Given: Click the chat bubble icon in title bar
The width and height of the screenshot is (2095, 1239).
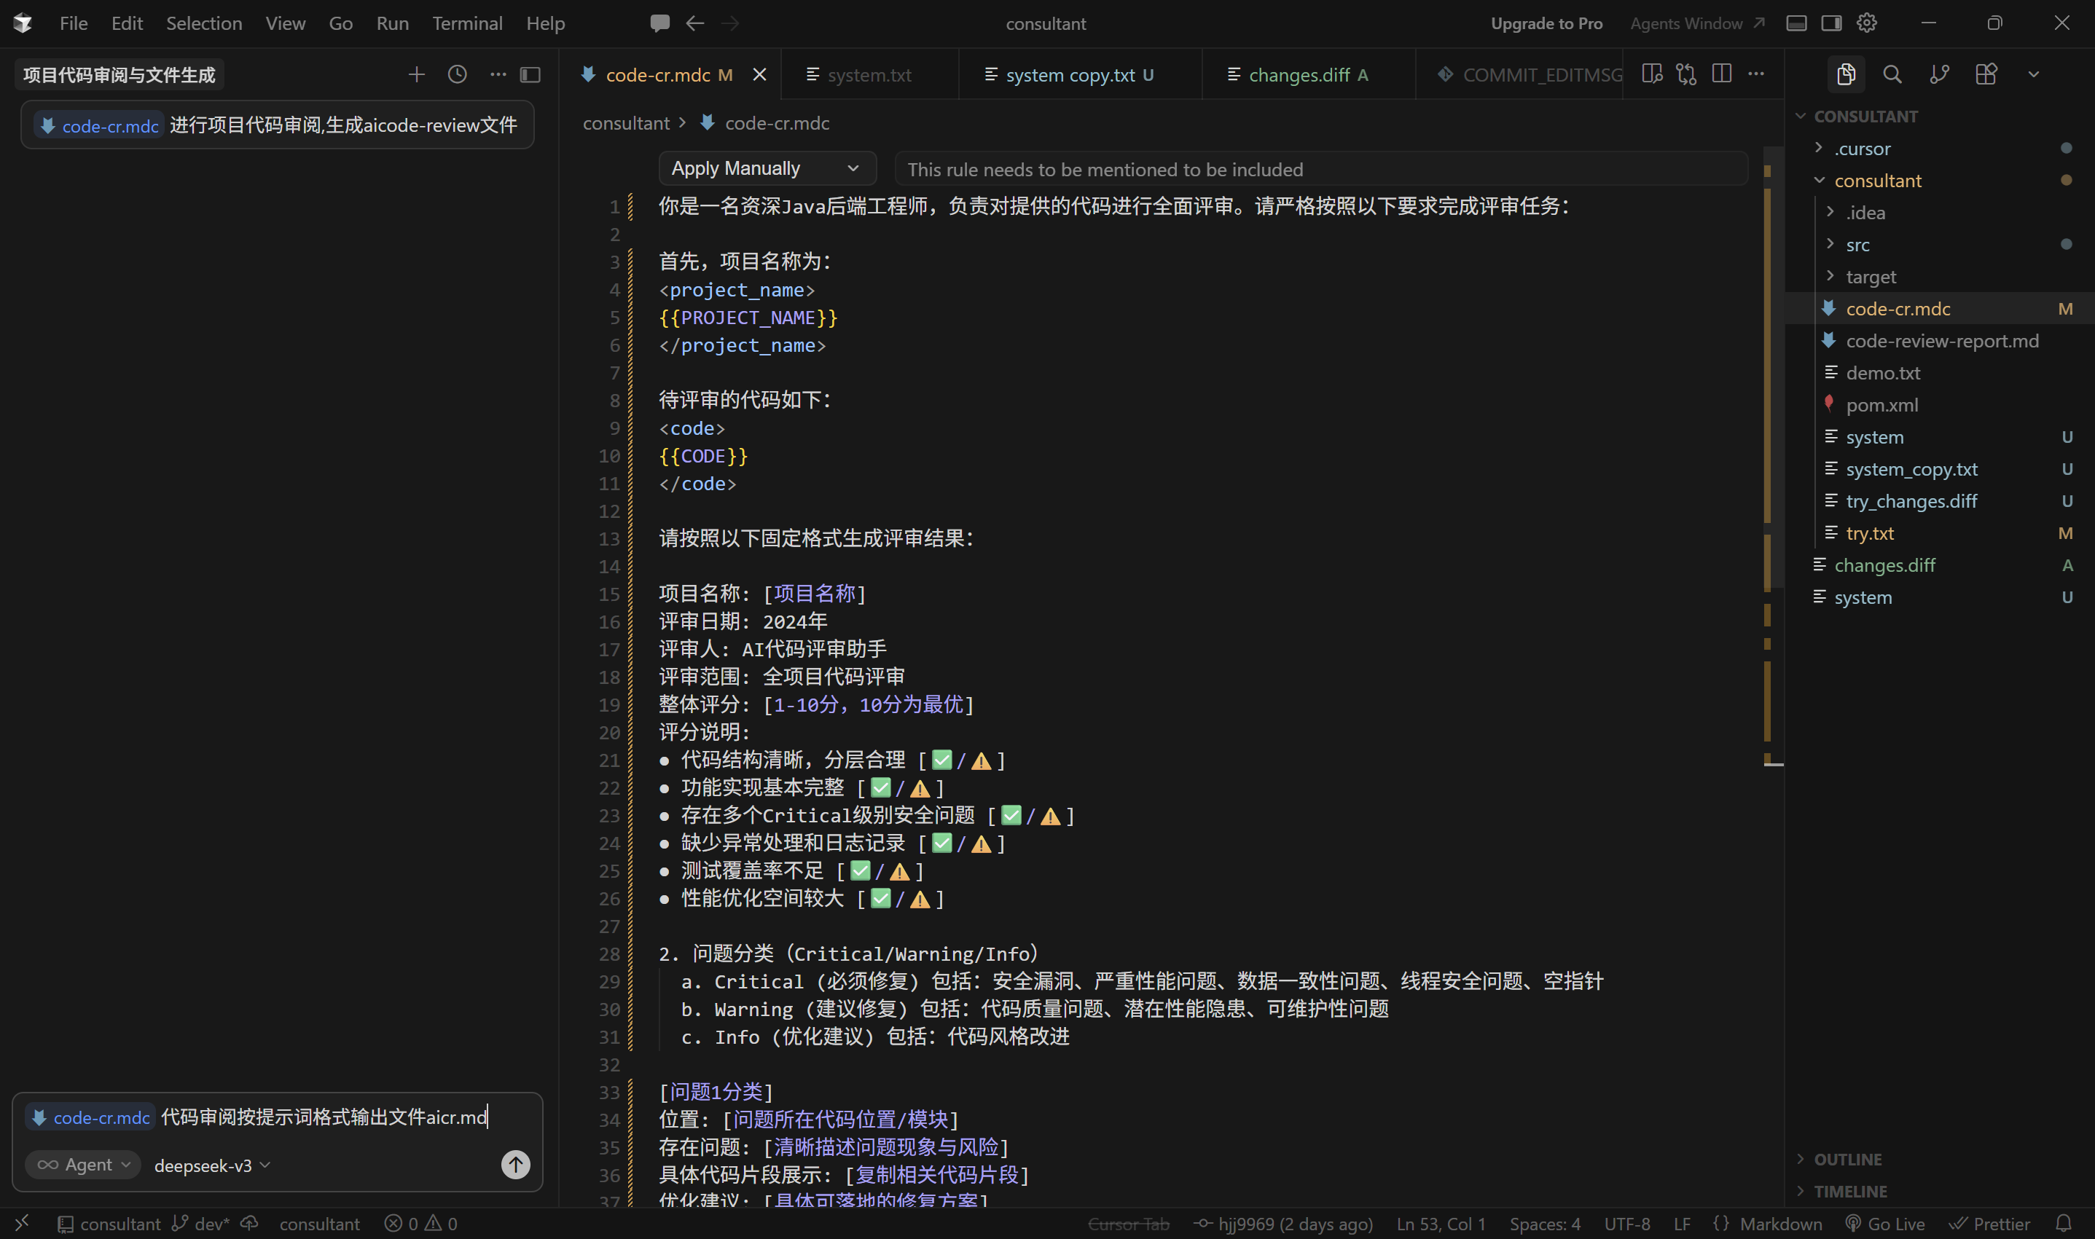Looking at the screenshot, I should click(x=659, y=23).
